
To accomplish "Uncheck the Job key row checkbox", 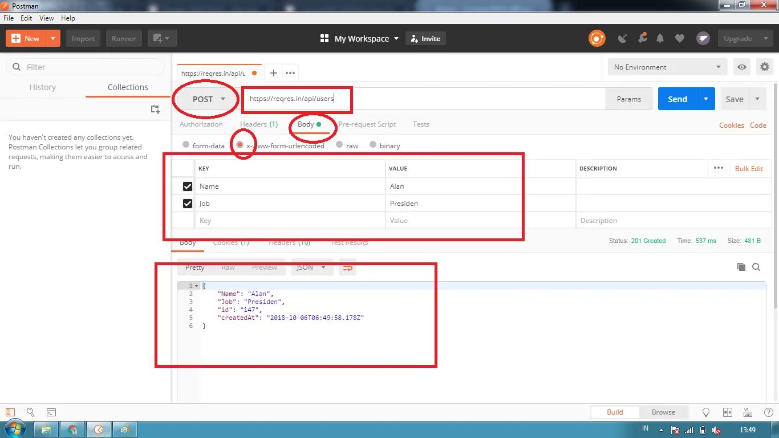I will coord(188,204).
